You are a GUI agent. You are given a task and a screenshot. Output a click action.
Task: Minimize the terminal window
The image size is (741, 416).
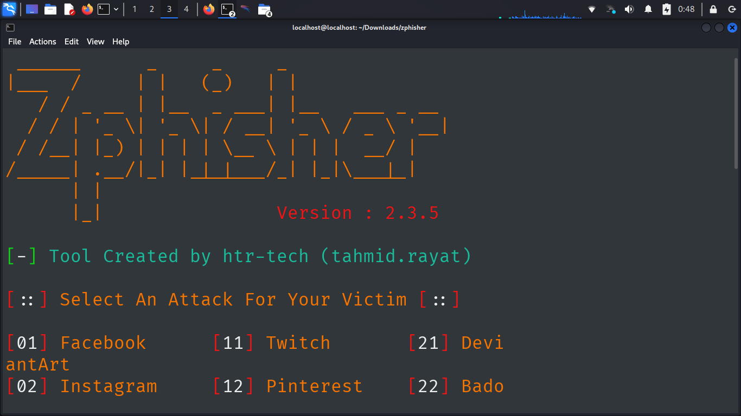pyautogui.click(x=706, y=28)
